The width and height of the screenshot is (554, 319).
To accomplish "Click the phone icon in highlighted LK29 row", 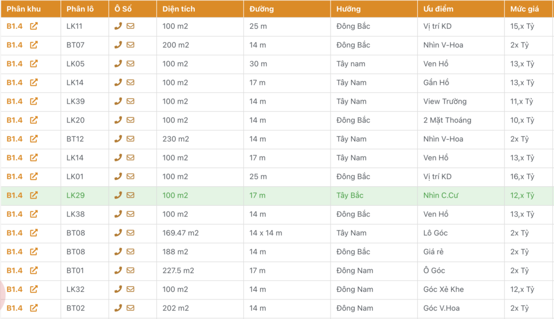I will [x=118, y=195].
